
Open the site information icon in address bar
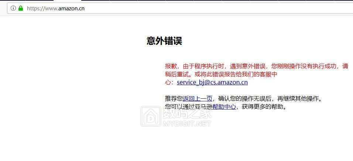(x=13, y=8)
